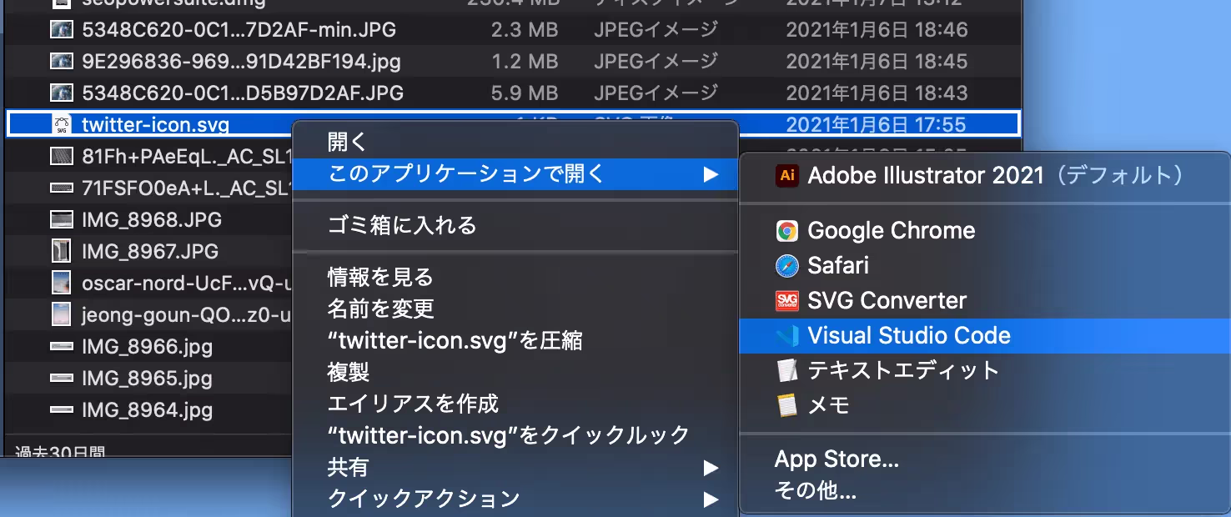This screenshot has height=517, width=1231.
Task: Select 名前を変更 menu entry
Action: tap(380, 309)
